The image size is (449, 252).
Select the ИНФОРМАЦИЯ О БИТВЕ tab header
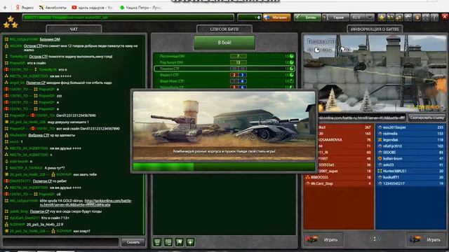pos(375,29)
